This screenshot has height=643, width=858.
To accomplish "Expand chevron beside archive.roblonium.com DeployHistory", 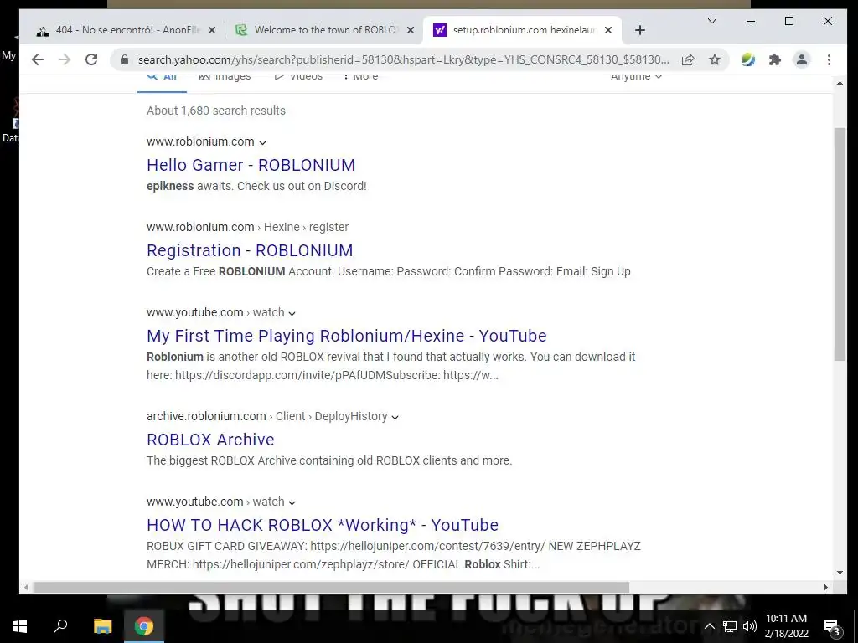I will pyautogui.click(x=395, y=417).
